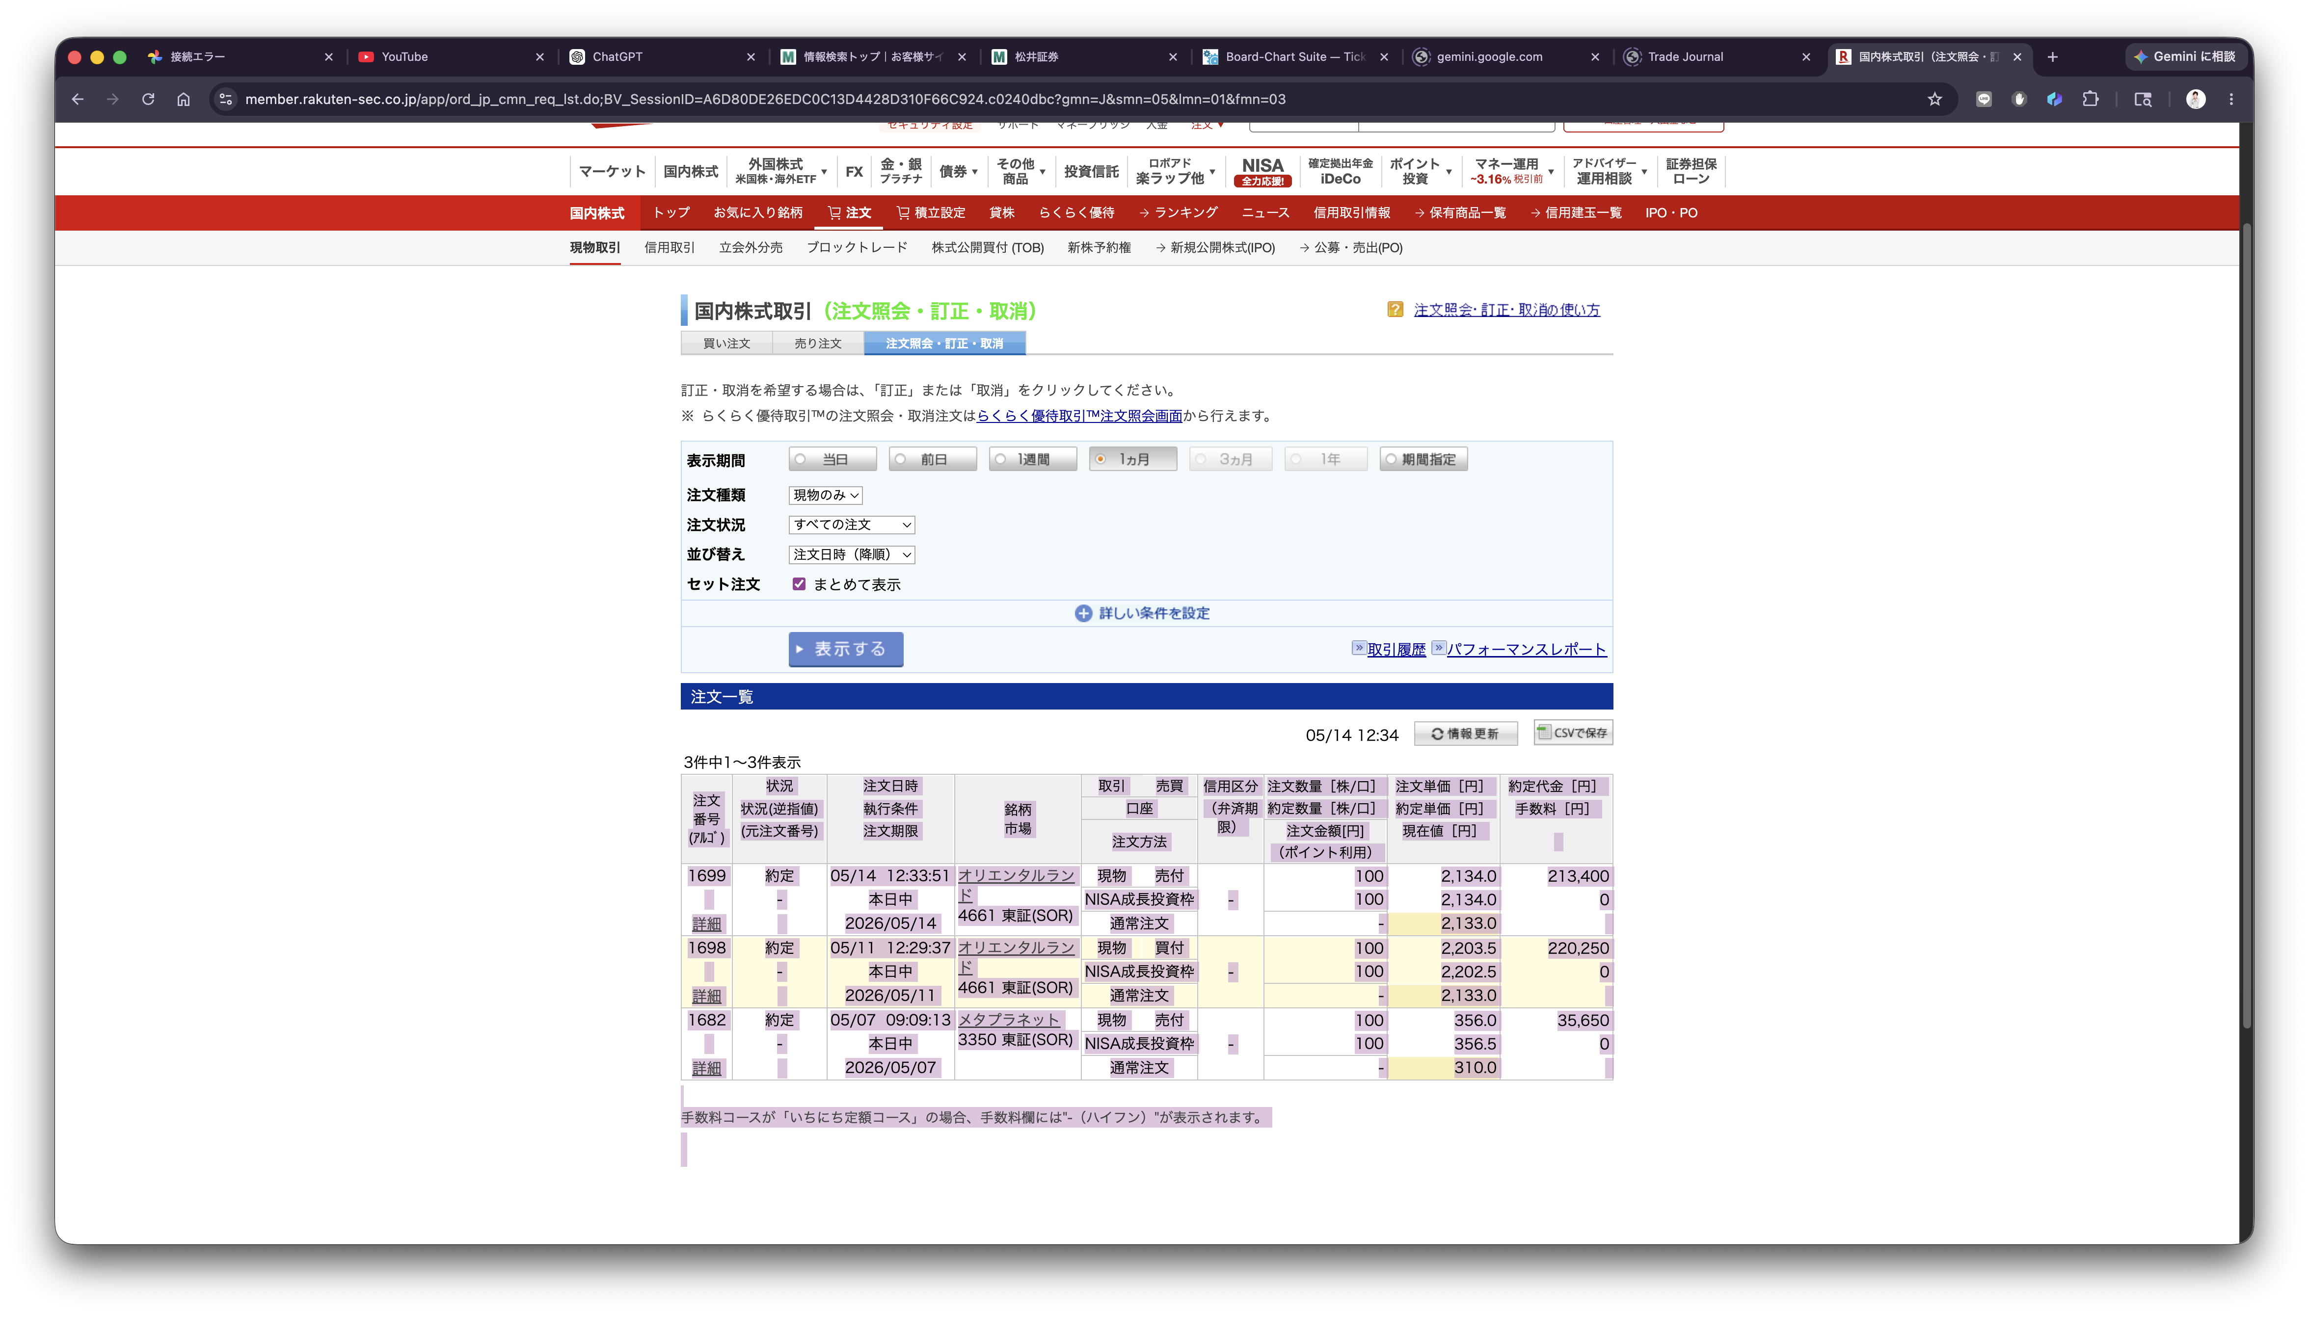Go back with browser back arrow
Image resolution: width=2309 pixels, height=1317 pixels.
[x=78, y=100]
